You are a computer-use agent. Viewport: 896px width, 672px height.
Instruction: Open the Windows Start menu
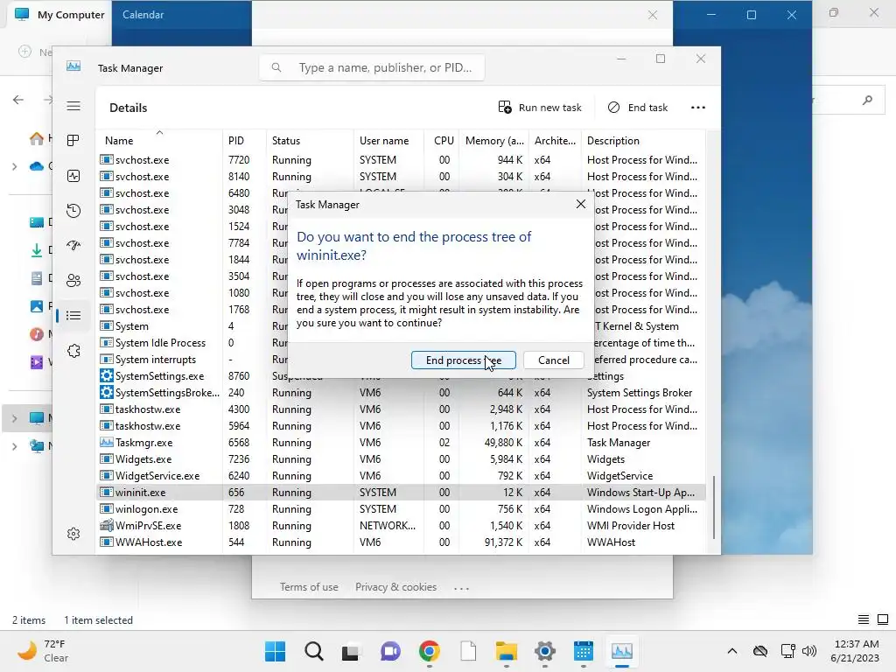tap(276, 651)
